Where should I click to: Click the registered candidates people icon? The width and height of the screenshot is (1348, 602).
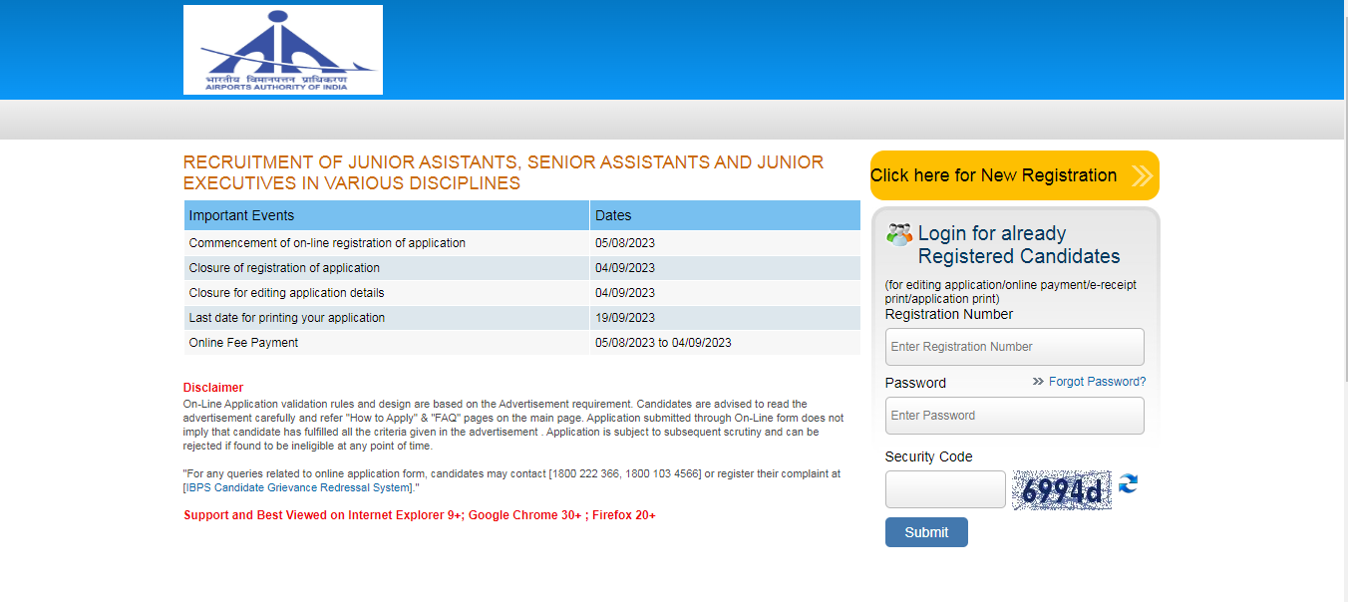pos(899,235)
